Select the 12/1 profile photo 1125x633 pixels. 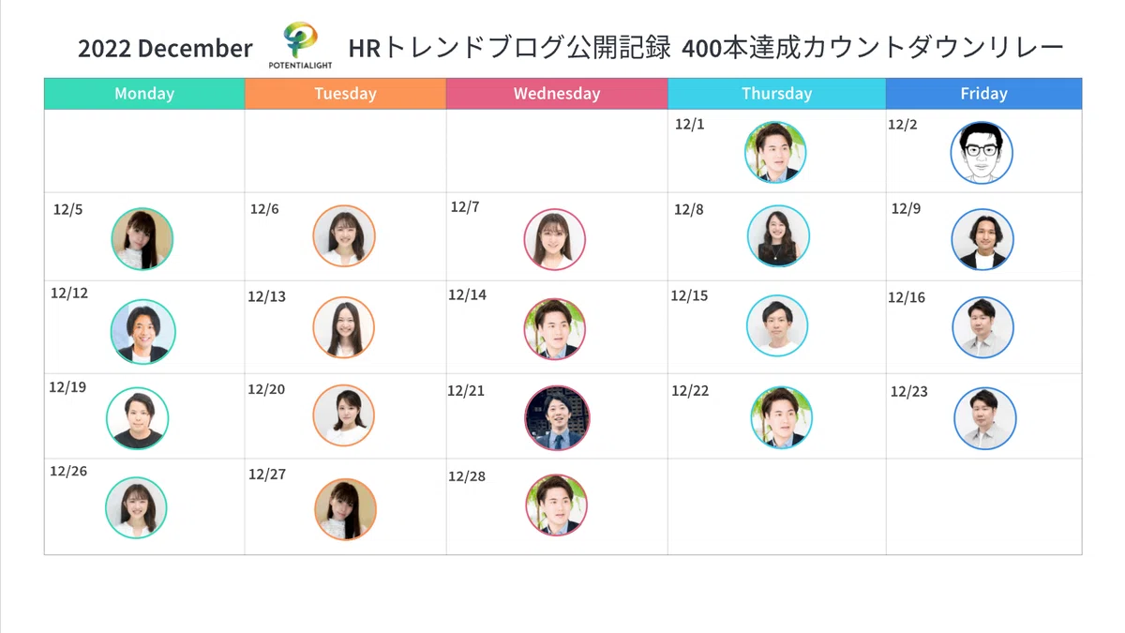tap(775, 152)
